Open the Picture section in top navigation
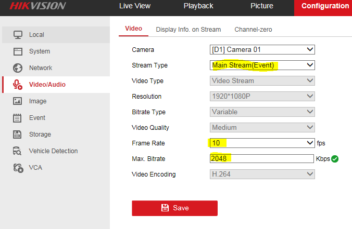The image size is (352, 229). pyautogui.click(x=261, y=6)
